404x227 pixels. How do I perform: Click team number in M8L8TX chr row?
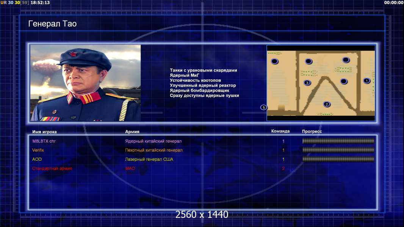[x=283, y=141]
